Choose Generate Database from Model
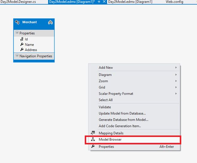This screenshot has width=197, height=163. coord(123,120)
